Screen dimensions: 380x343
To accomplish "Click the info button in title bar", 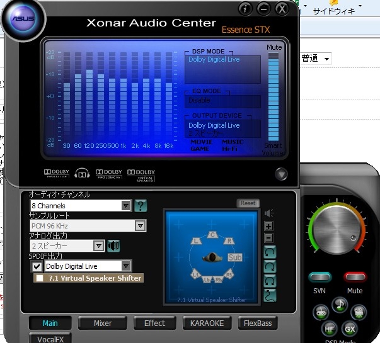I will 246,8.
